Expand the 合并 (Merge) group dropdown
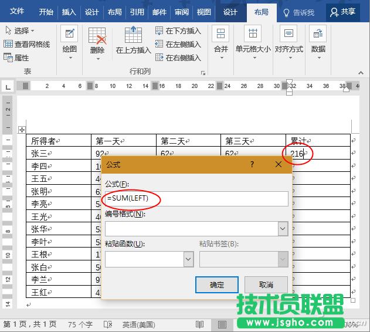 coord(220,41)
